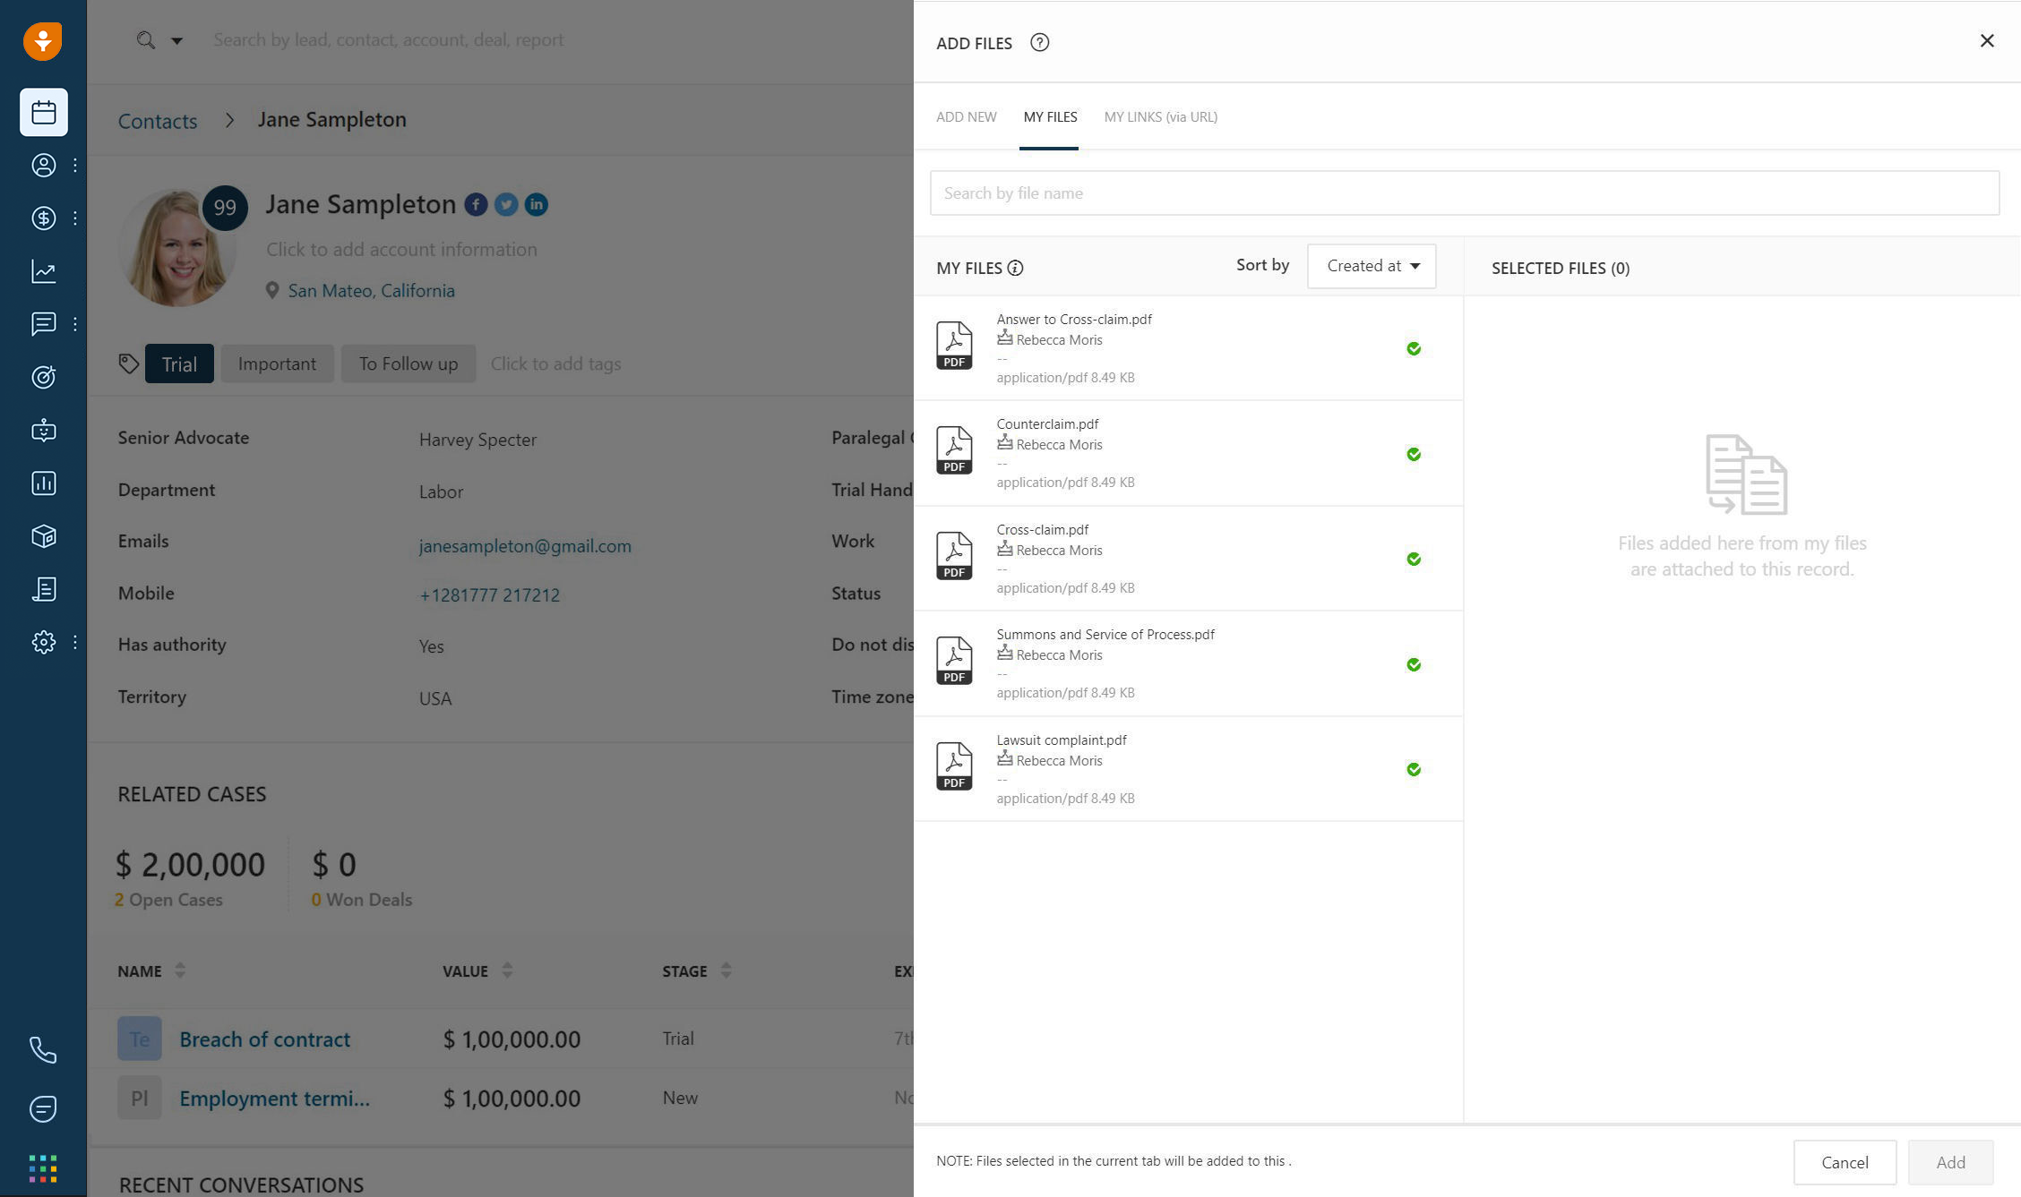Switch to the MY LINKS via URL tab
2021x1197 pixels.
tap(1160, 116)
